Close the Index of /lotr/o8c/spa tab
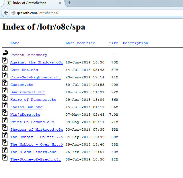The height and width of the screenshot is (178, 183). [x=60, y=3]
